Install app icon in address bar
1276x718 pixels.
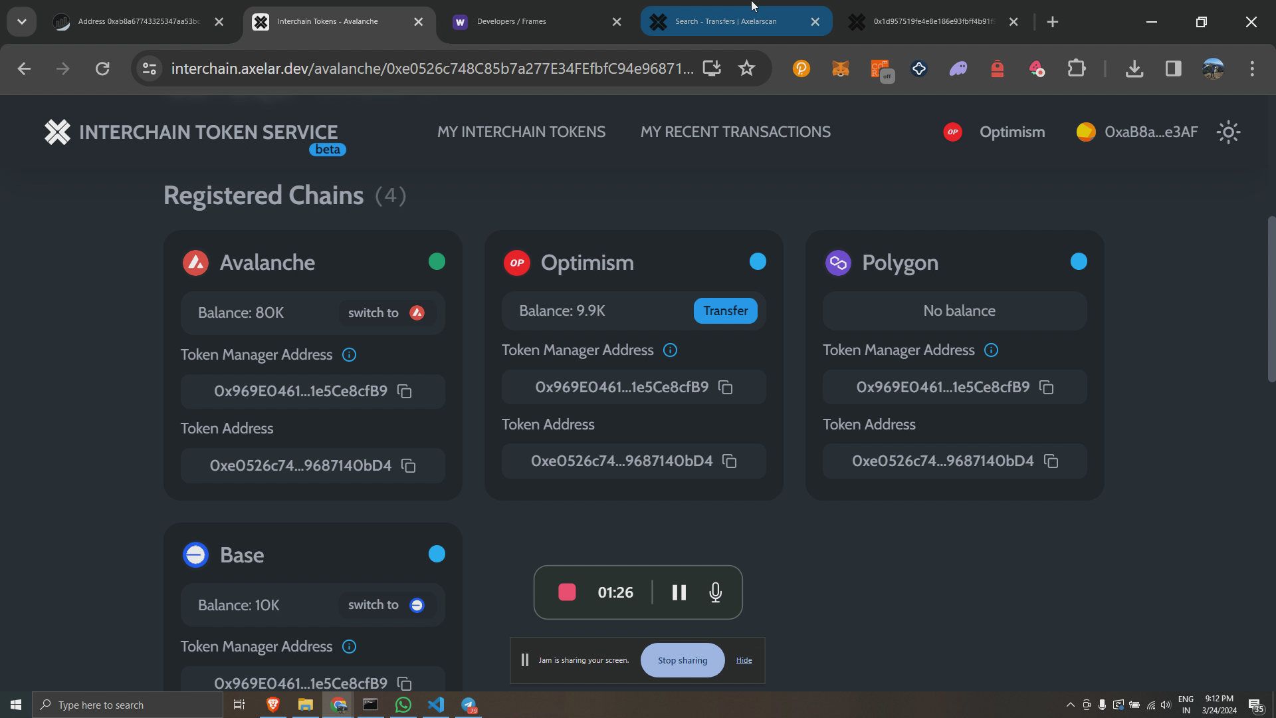712,68
